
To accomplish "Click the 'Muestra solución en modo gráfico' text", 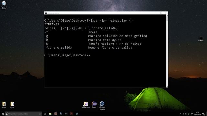I will point(117,36).
